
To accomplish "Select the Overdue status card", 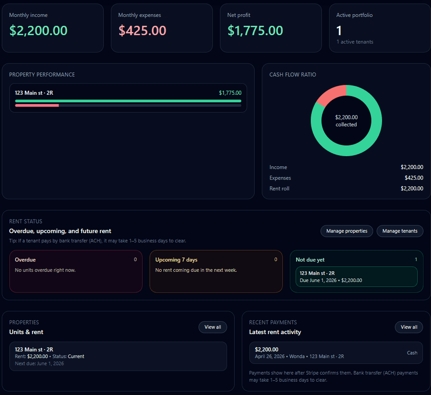I will (76, 271).
